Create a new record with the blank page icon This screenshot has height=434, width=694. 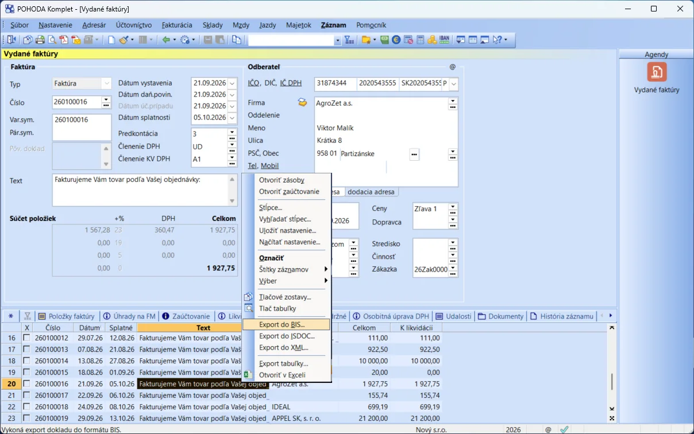[112, 40]
